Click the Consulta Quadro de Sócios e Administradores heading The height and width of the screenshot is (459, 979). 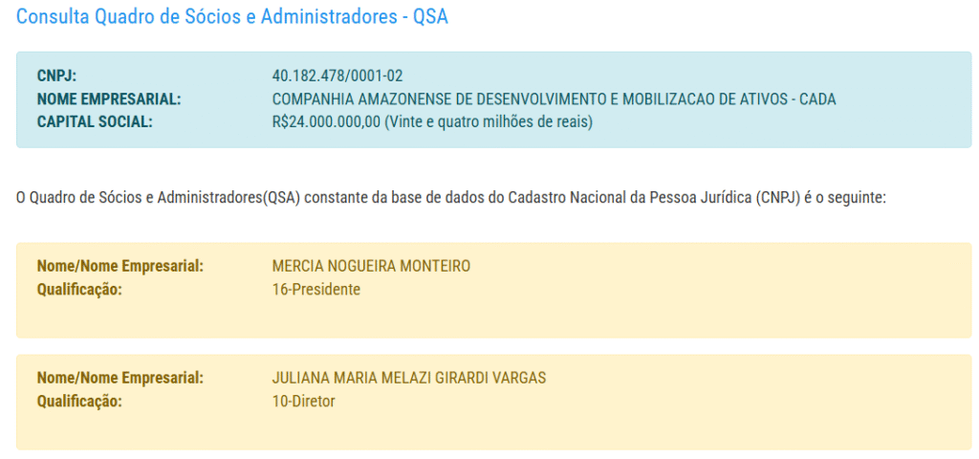tap(231, 17)
